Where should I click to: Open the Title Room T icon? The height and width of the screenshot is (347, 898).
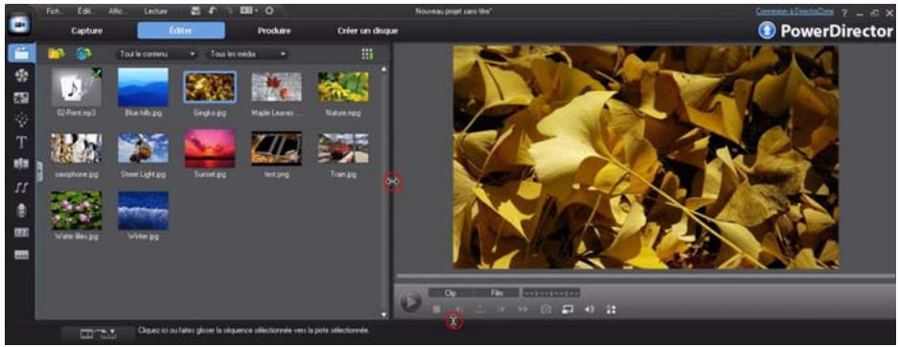(x=21, y=142)
